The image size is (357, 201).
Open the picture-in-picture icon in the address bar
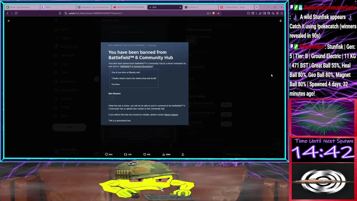pos(208,13)
